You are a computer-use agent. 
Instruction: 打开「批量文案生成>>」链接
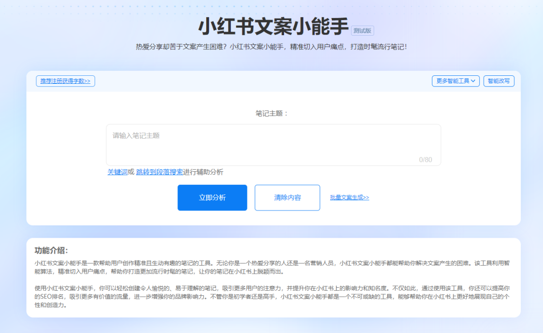click(x=349, y=197)
